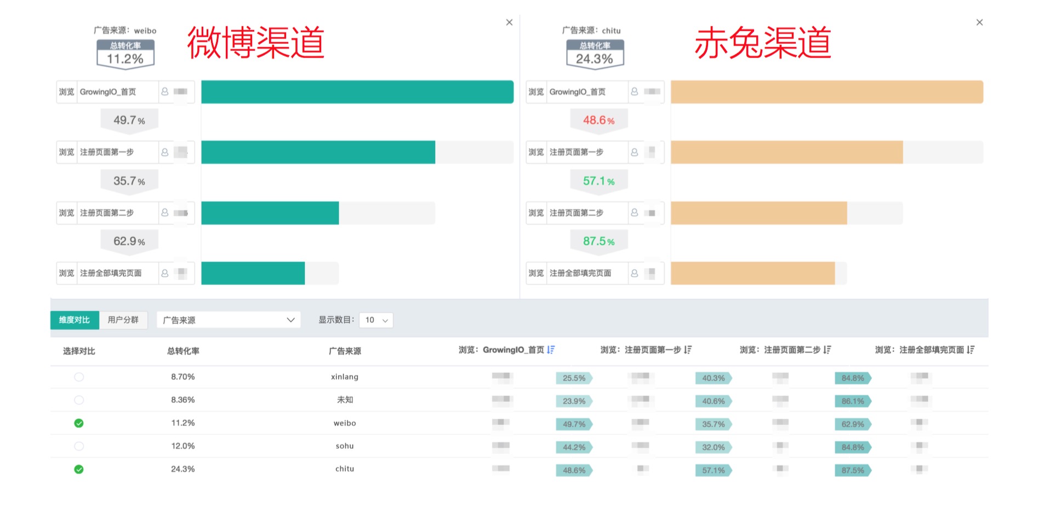Screen dimensions: 1061x509
Task: Click chitu orange 注册页面第二步 funnel bar
Action: coord(758,213)
